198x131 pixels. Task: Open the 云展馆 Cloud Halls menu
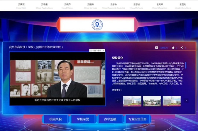coord(21,6)
